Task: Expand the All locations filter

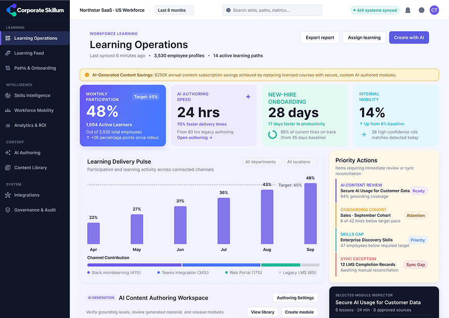Action: (301, 162)
